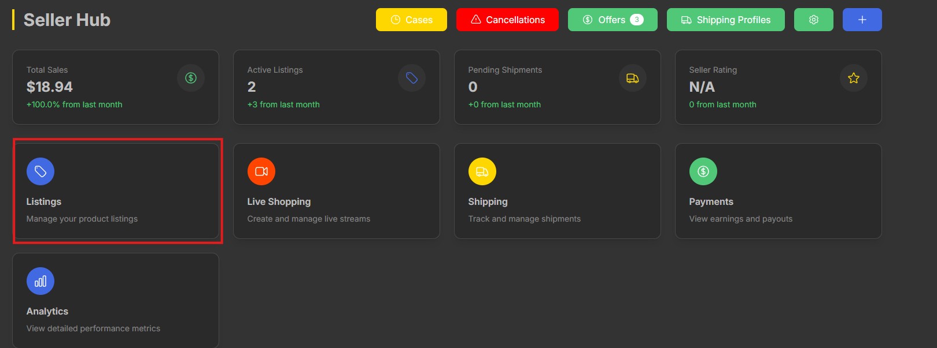Click the Pending Shipments truck icon
This screenshot has height=348, width=937.
click(x=633, y=78)
